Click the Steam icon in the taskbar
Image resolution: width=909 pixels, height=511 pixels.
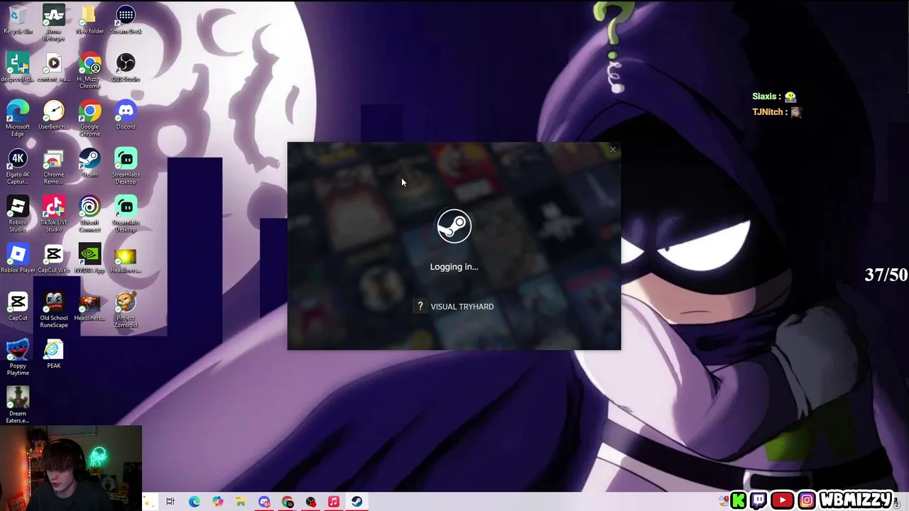tap(356, 502)
